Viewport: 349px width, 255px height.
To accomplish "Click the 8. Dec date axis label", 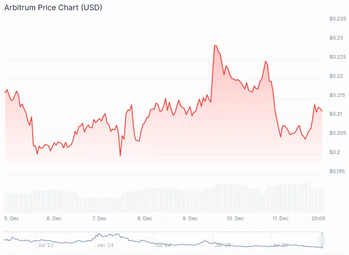I will [145, 218].
